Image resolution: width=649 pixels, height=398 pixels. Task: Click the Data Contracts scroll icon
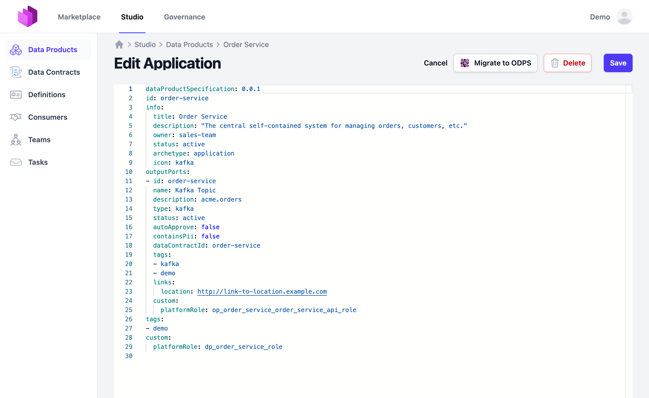pos(16,72)
